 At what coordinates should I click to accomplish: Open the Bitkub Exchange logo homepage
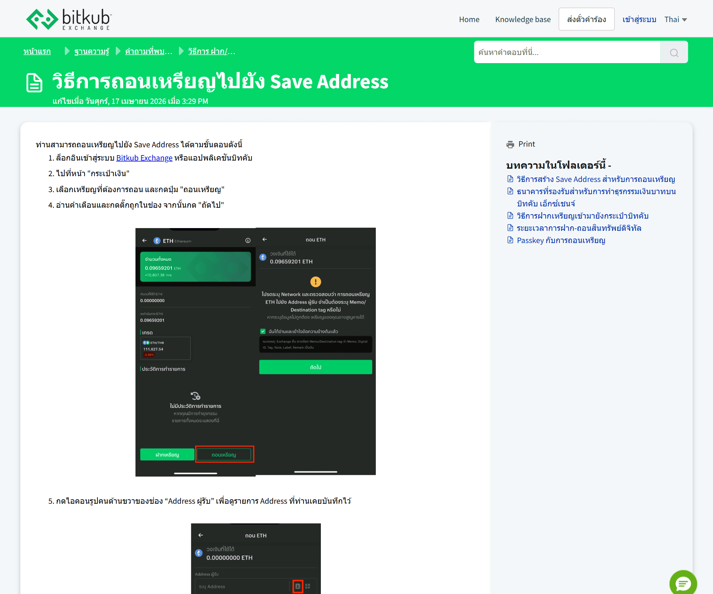69,19
